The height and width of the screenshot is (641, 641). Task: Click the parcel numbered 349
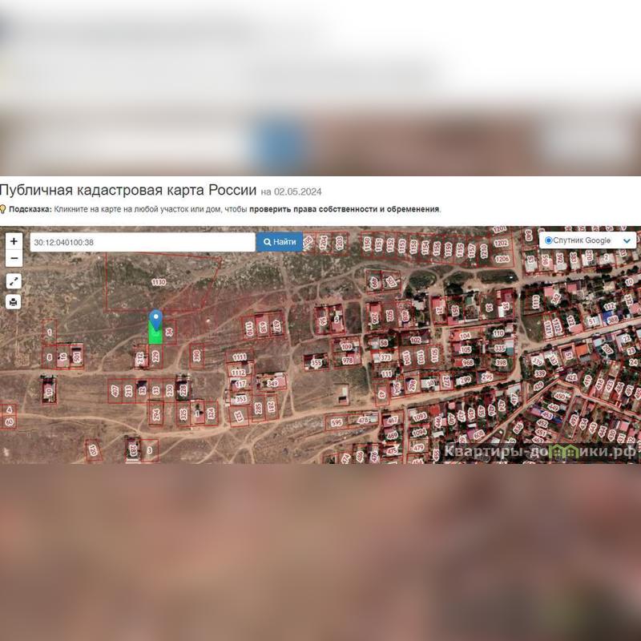272,384
